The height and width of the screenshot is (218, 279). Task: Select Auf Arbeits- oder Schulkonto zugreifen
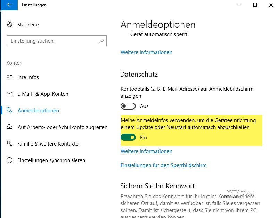[63, 127]
